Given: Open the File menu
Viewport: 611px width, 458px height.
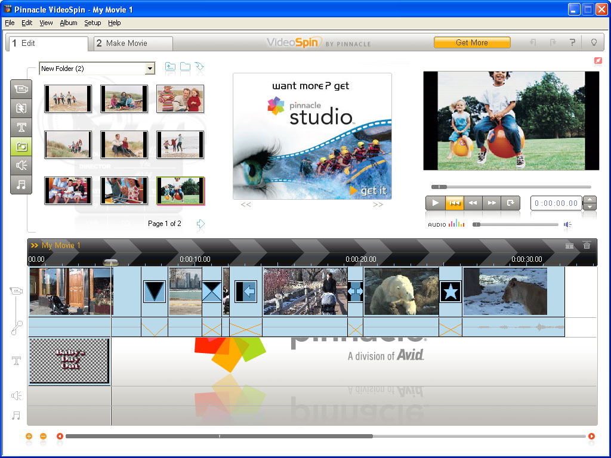Looking at the screenshot, I should (10, 23).
